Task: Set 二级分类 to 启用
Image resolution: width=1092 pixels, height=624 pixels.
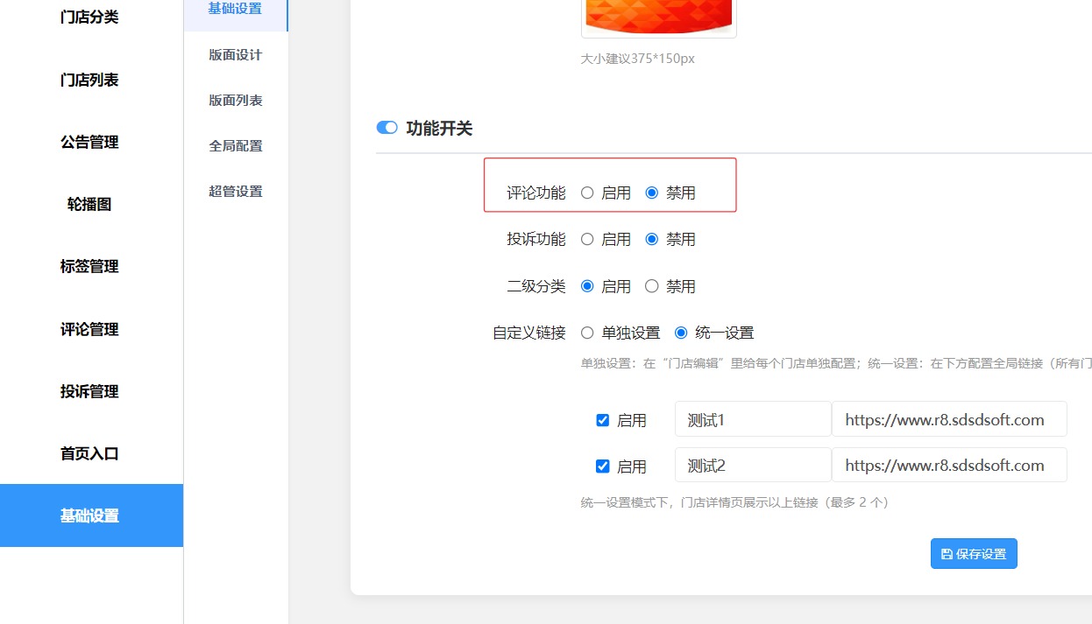Action: 587,286
